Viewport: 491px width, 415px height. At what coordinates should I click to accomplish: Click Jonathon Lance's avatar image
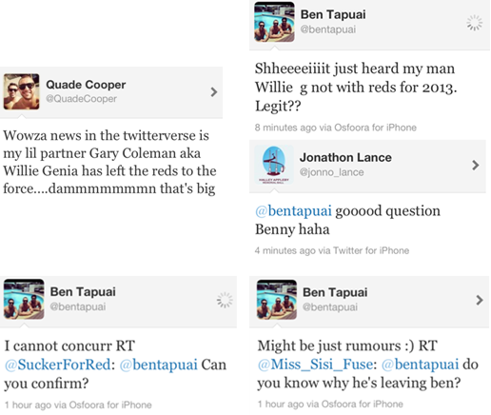click(275, 165)
